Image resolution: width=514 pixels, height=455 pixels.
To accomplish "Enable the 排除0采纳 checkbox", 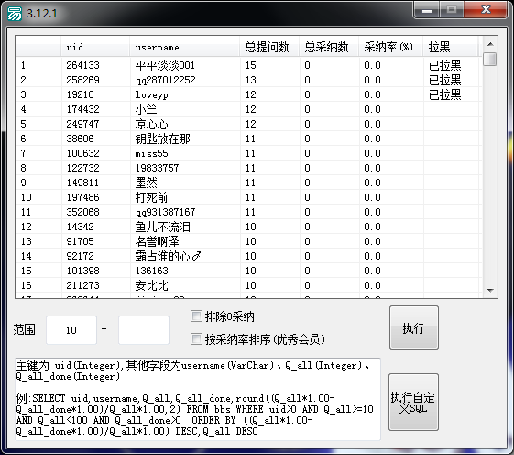I will [196, 316].
